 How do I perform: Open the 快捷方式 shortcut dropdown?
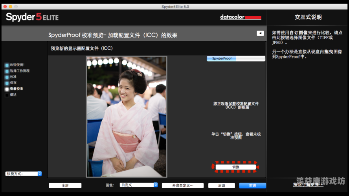[x=23, y=174]
